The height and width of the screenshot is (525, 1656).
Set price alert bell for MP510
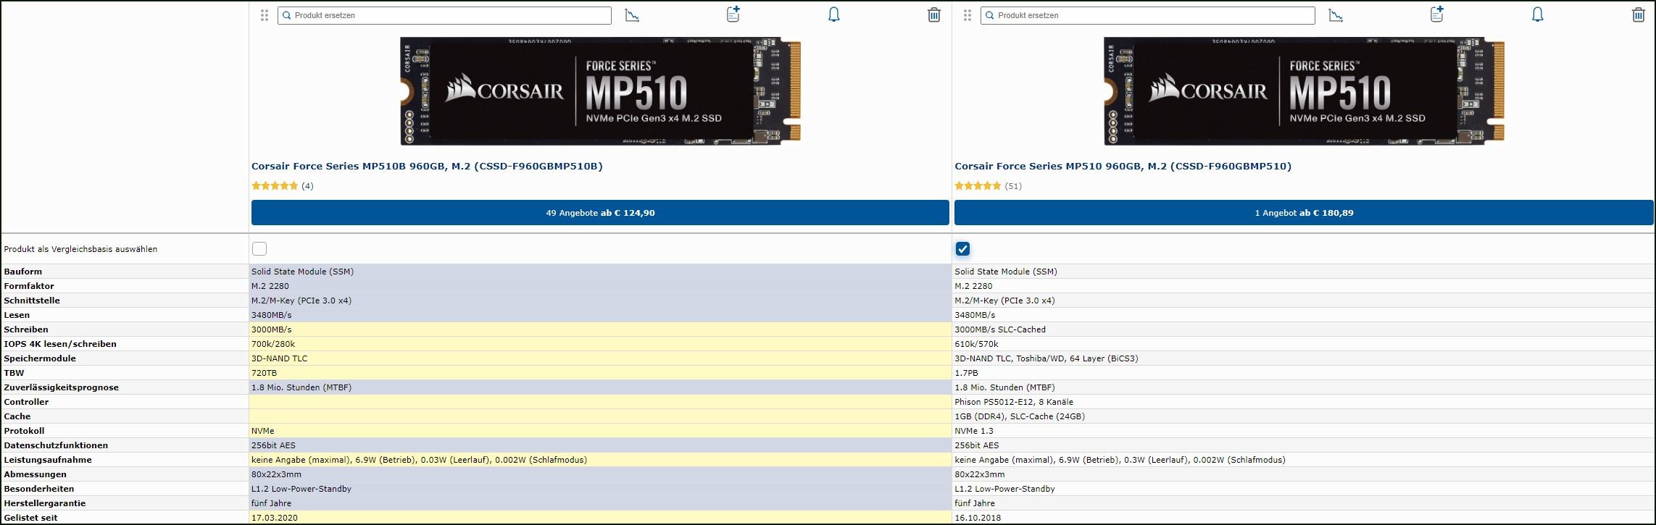coord(1537,14)
